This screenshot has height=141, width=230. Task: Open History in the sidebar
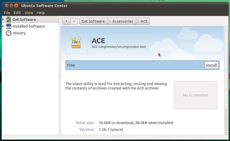19,33
